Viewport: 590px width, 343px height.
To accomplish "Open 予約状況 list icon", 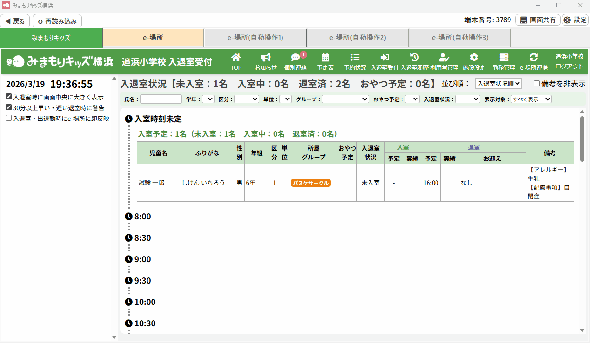I will pyautogui.click(x=355, y=57).
